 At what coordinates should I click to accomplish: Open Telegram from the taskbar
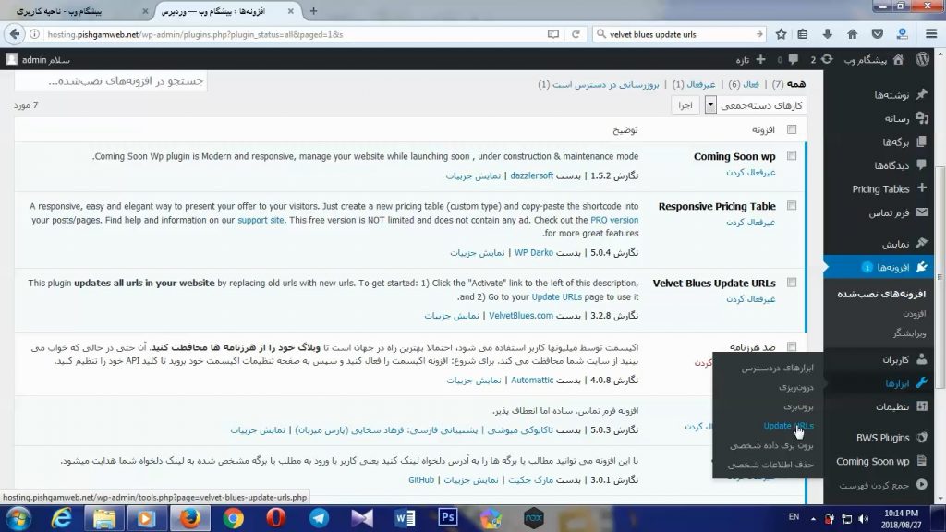319,517
